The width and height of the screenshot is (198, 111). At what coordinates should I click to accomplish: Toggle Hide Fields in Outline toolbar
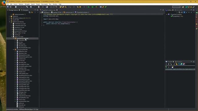184,12
